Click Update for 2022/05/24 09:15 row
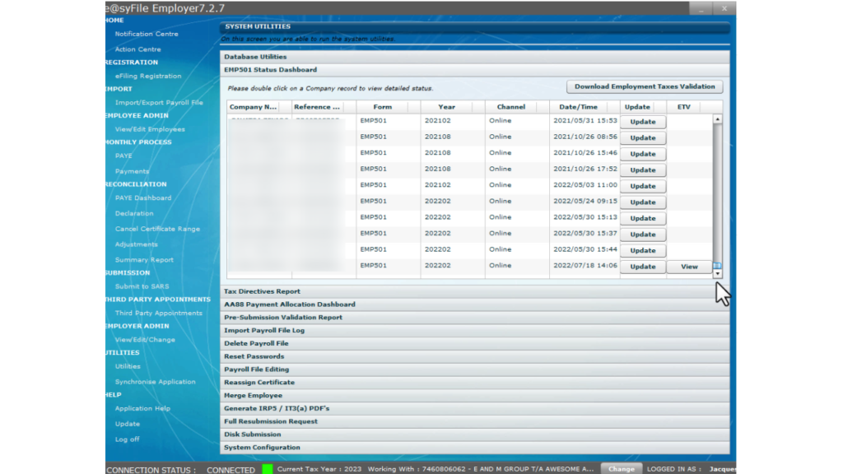Screen dimensions: 843x474 point(642,202)
